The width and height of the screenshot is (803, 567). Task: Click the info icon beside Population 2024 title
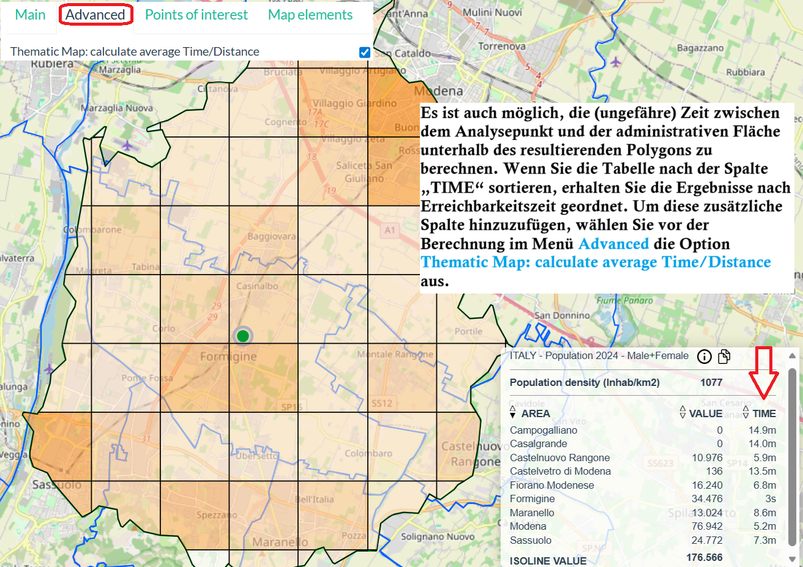coord(704,357)
